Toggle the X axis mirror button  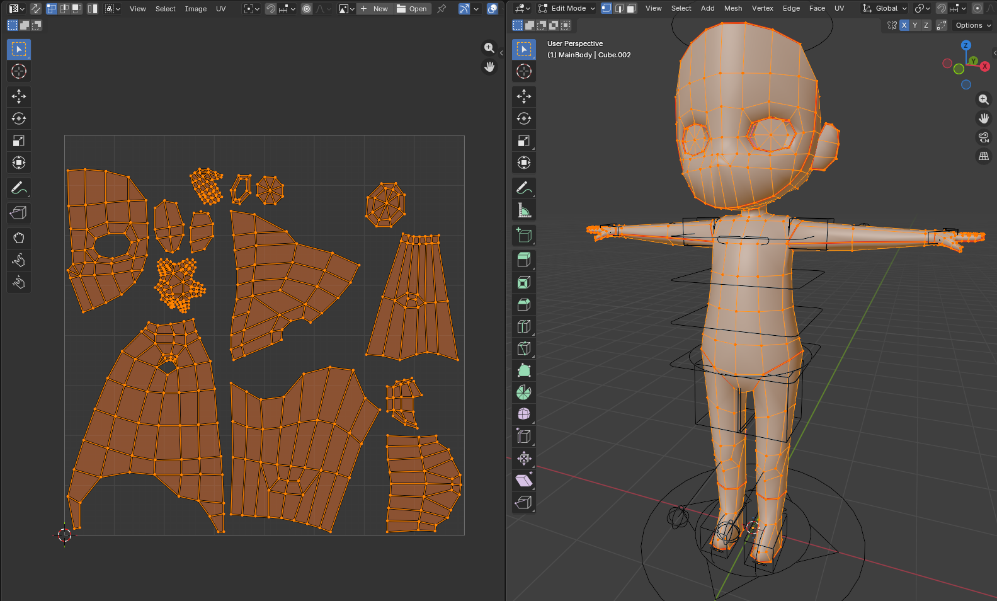click(x=904, y=25)
